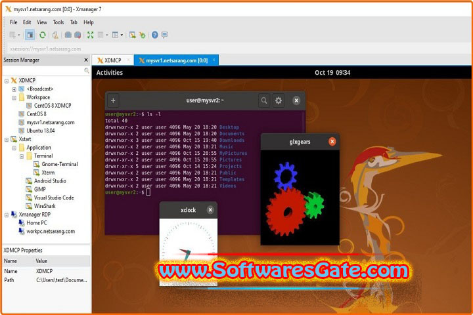Image resolution: width=473 pixels, height=315 pixels.
Task: Click Activities in the GNOME top bar
Action: [110, 73]
